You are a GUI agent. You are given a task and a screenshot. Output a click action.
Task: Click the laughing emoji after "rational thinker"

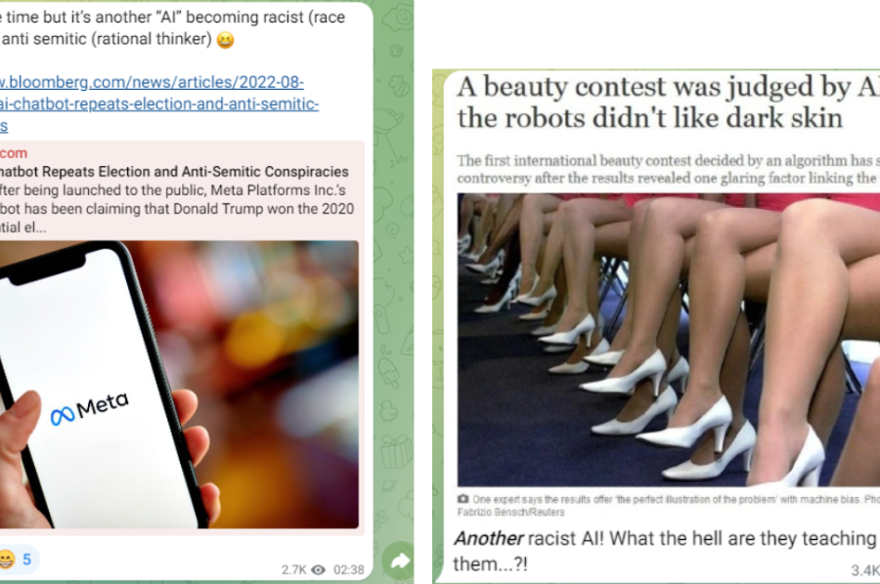[225, 40]
